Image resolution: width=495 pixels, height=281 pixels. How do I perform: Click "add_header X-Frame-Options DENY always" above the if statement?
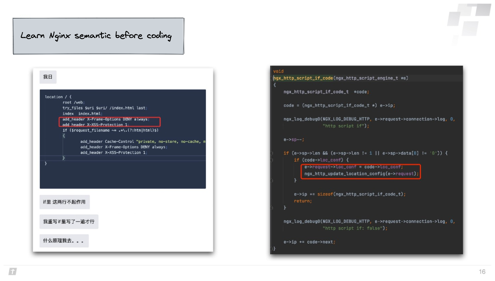click(x=106, y=119)
